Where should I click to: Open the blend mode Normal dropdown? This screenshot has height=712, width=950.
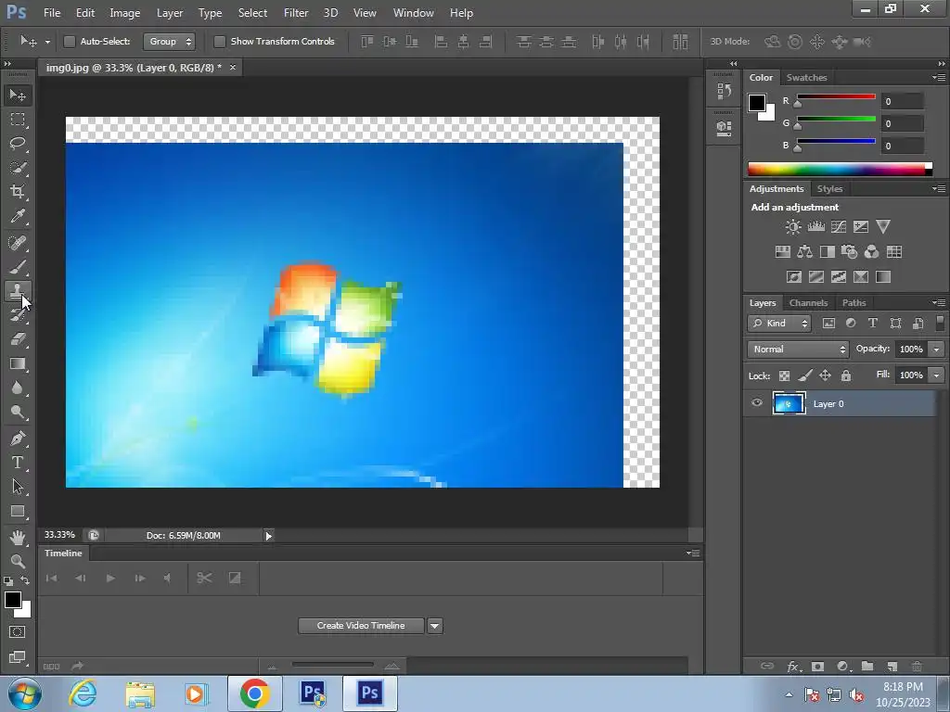[x=798, y=350]
